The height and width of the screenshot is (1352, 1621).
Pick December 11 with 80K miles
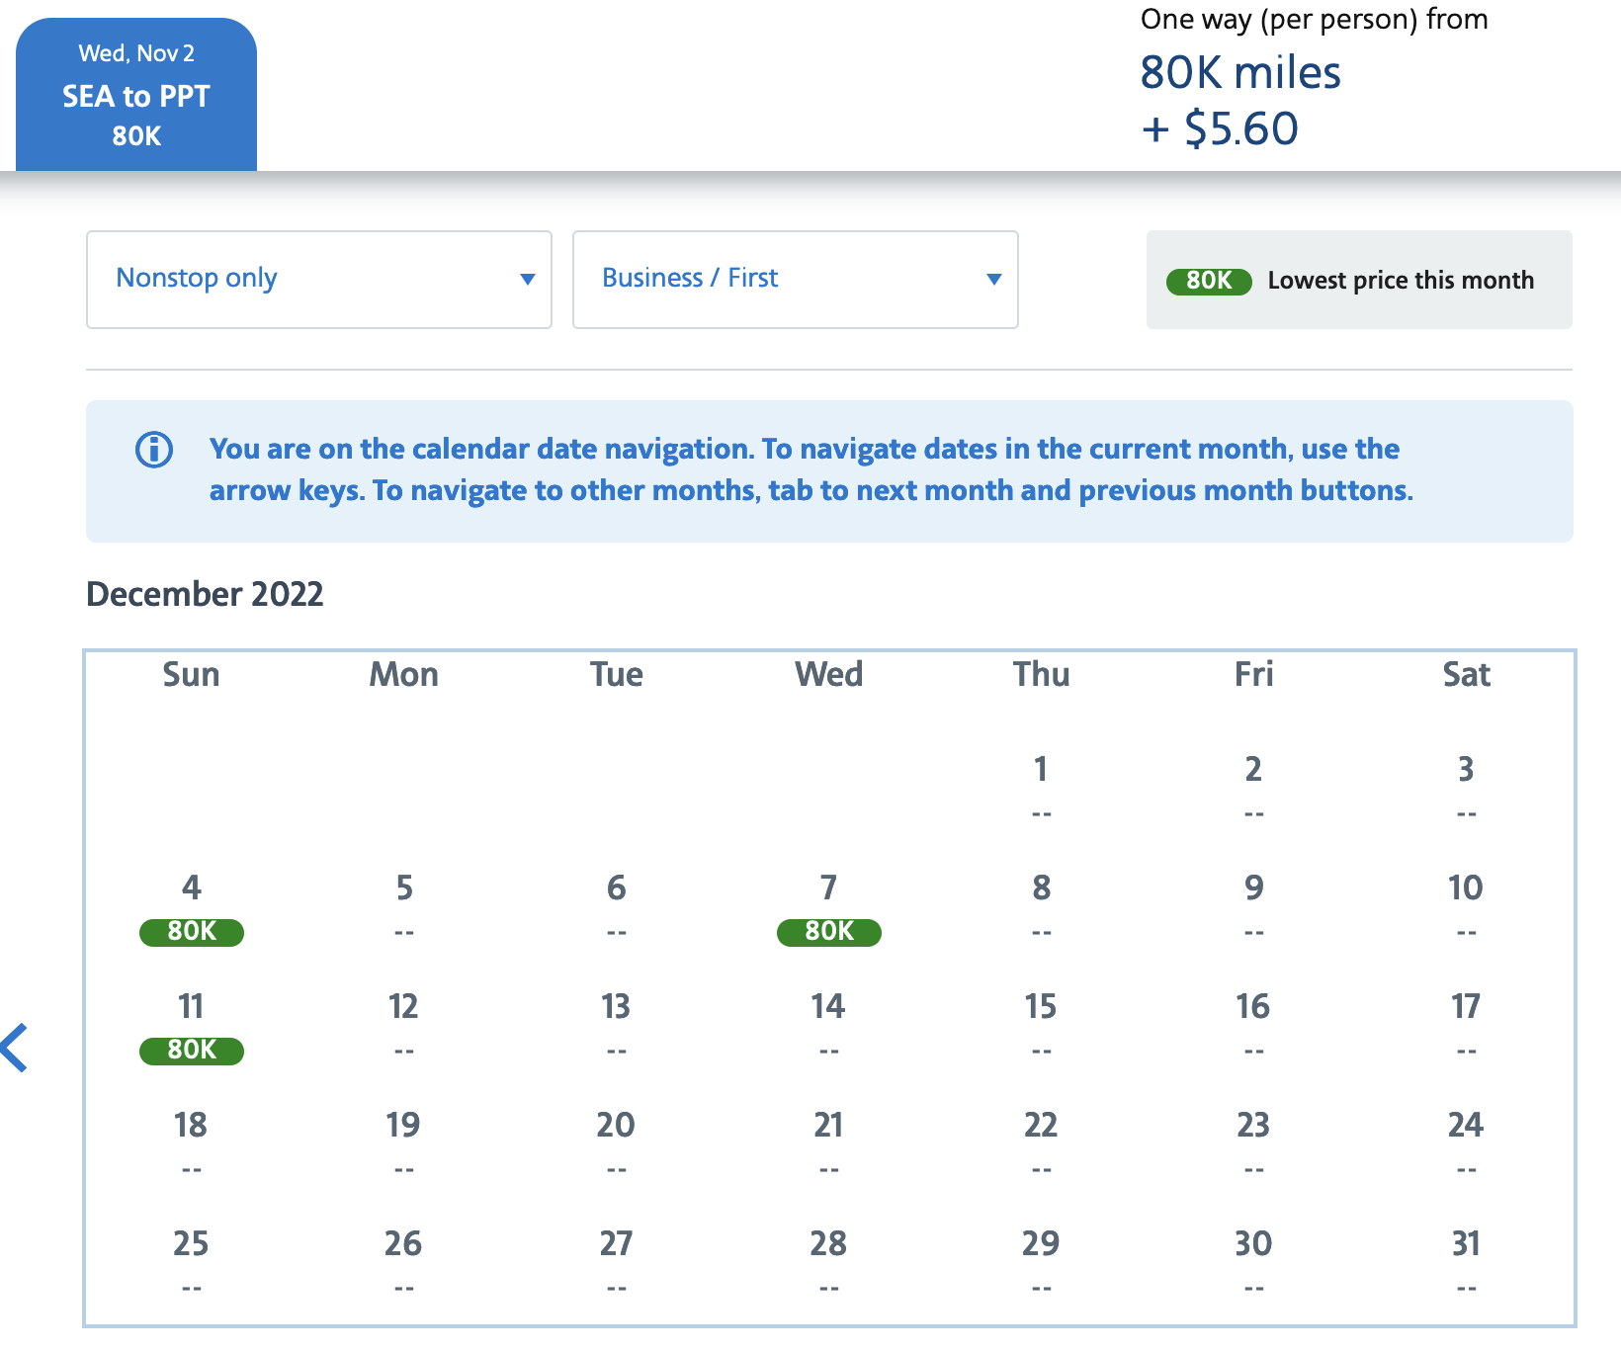[191, 1026]
